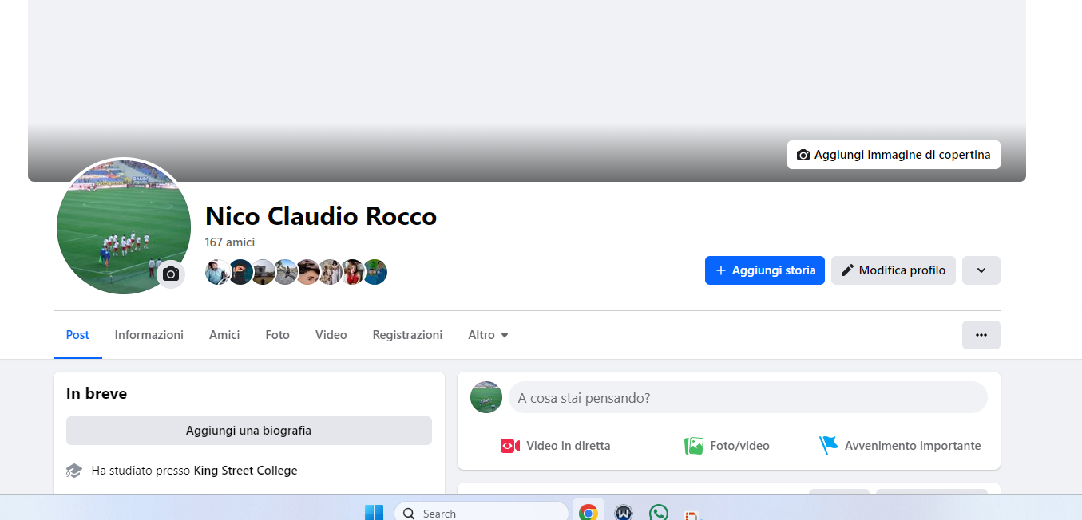Click profile thumbnail beside the post composer
Screen dimensions: 1082x520
click(486, 397)
